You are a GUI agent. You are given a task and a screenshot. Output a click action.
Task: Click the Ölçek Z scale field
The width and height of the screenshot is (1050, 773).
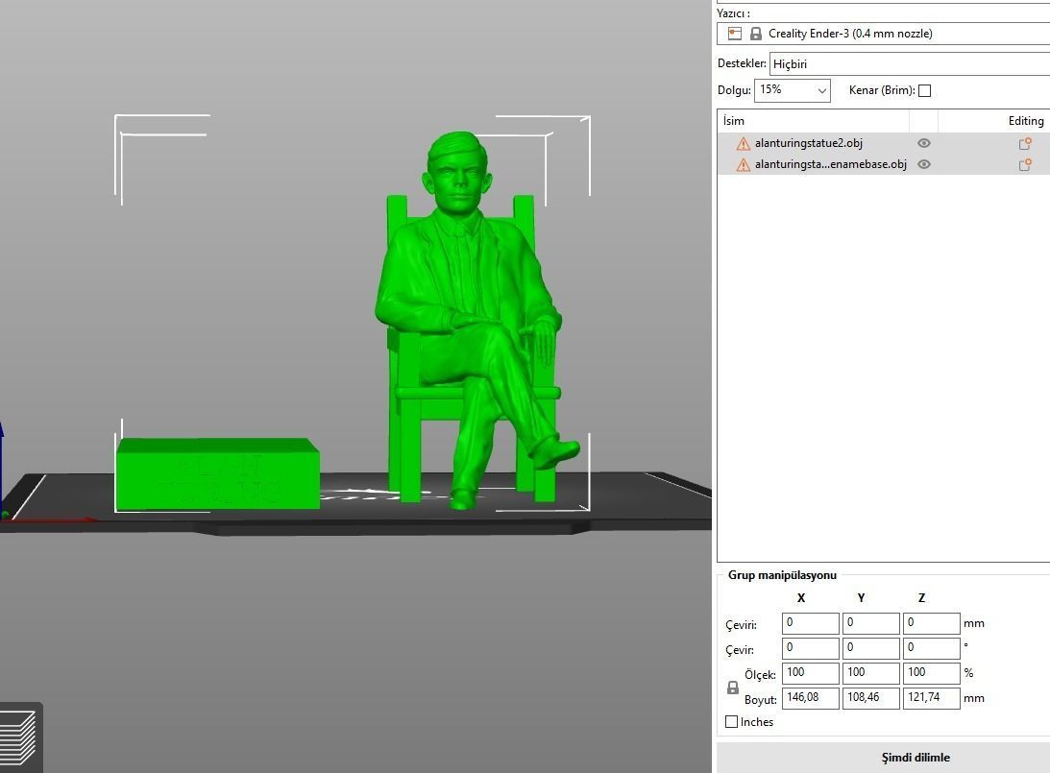coord(932,672)
